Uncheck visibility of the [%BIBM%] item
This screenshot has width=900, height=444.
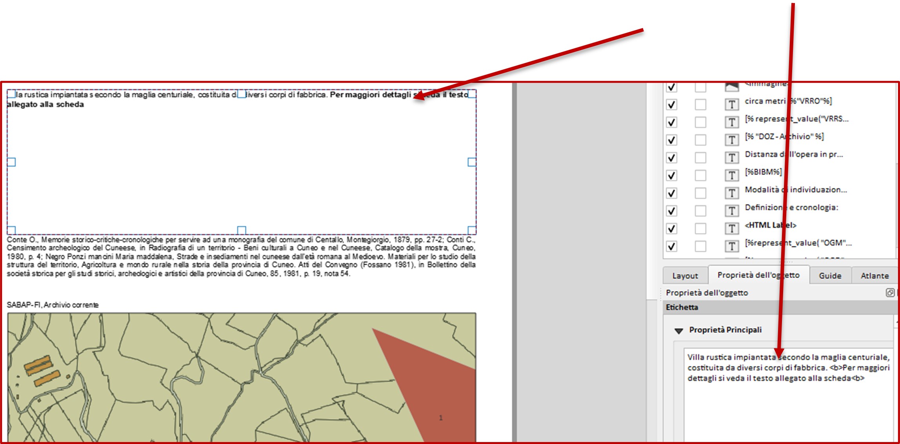[672, 175]
